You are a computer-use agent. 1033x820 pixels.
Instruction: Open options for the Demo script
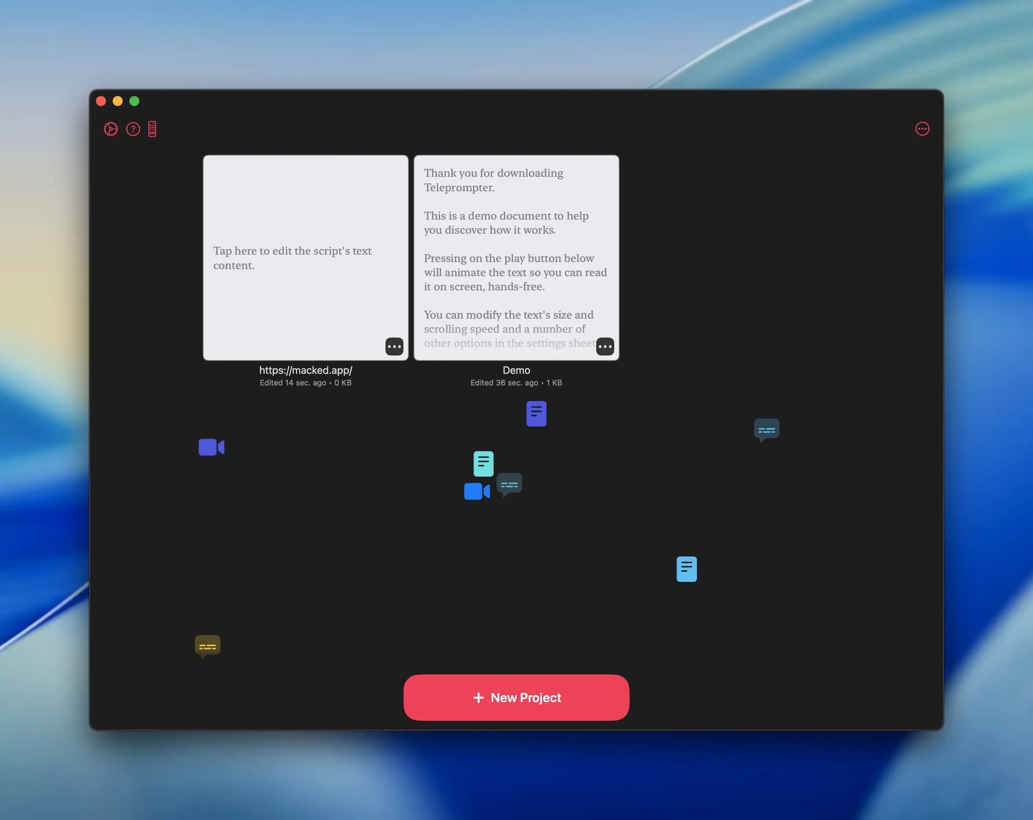point(605,346)
